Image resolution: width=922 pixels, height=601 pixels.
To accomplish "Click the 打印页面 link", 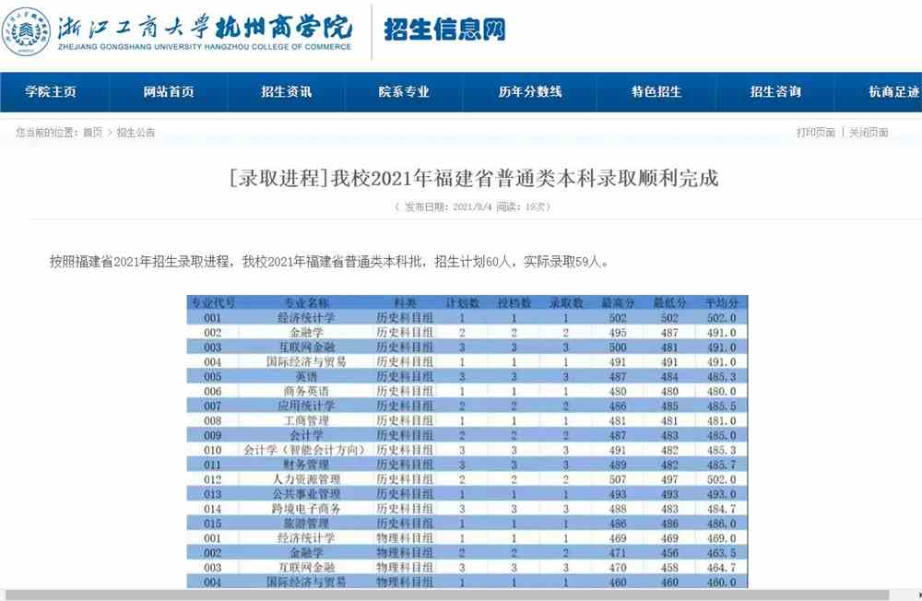I will tap(816, 133).
